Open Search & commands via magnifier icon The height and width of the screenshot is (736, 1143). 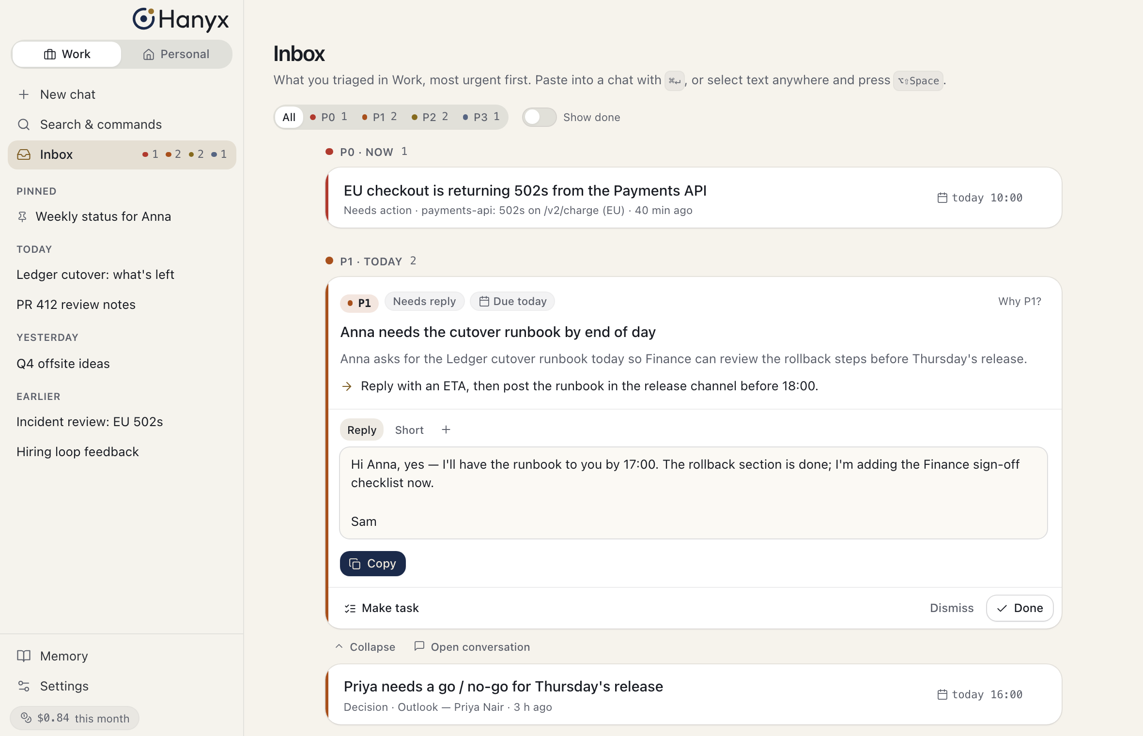[x=24, y=124]
